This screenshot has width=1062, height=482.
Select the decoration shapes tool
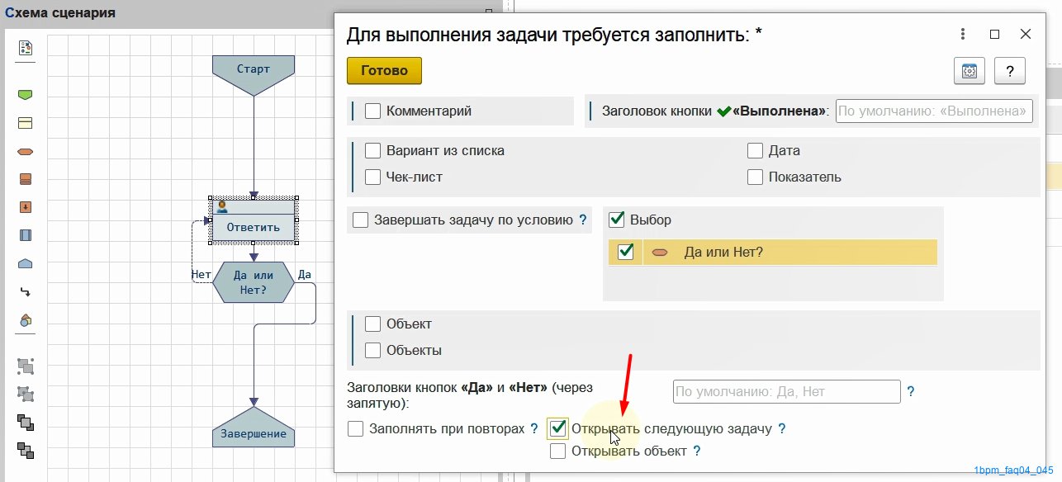[x=25, y=320]
